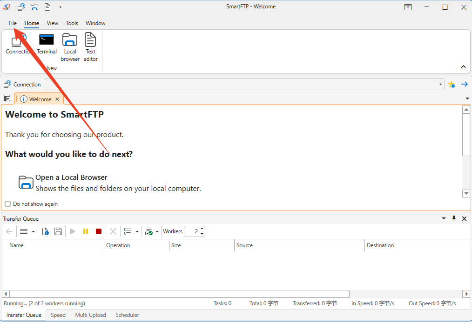The image size is (472, 322).
Task: Pin the Transfer Queue panel
Action: [x=454, y=218]
